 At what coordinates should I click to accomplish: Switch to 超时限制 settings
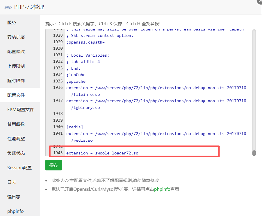pos(16,81)
